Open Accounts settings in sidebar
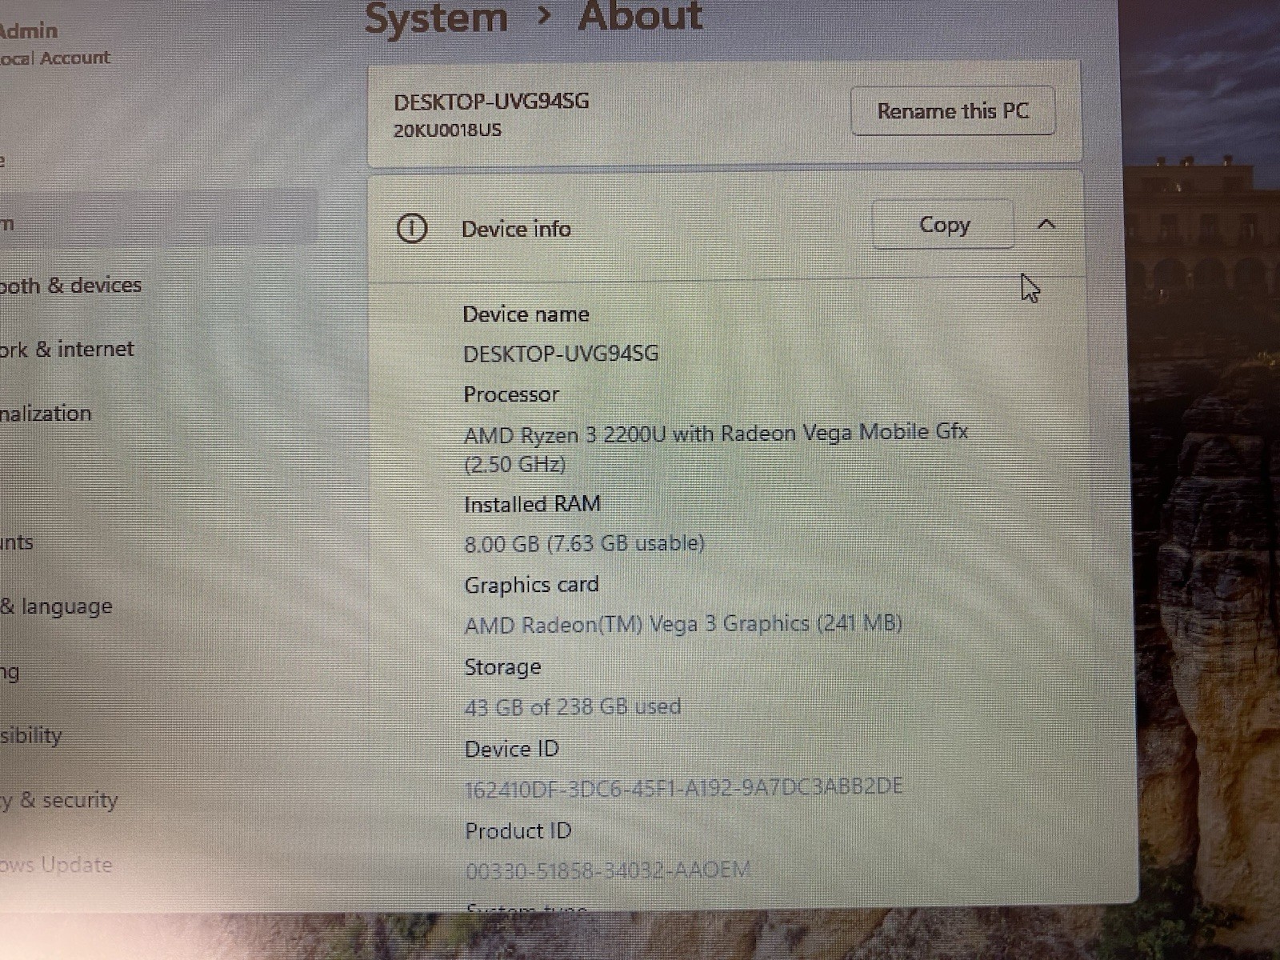This screenshot has width=1280, height=960. [17, 542]
